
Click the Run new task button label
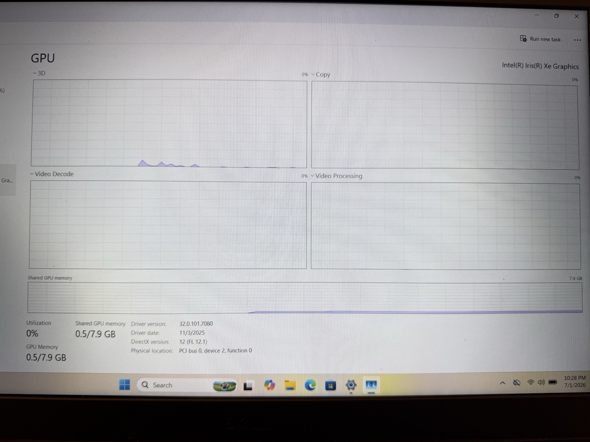545,39
